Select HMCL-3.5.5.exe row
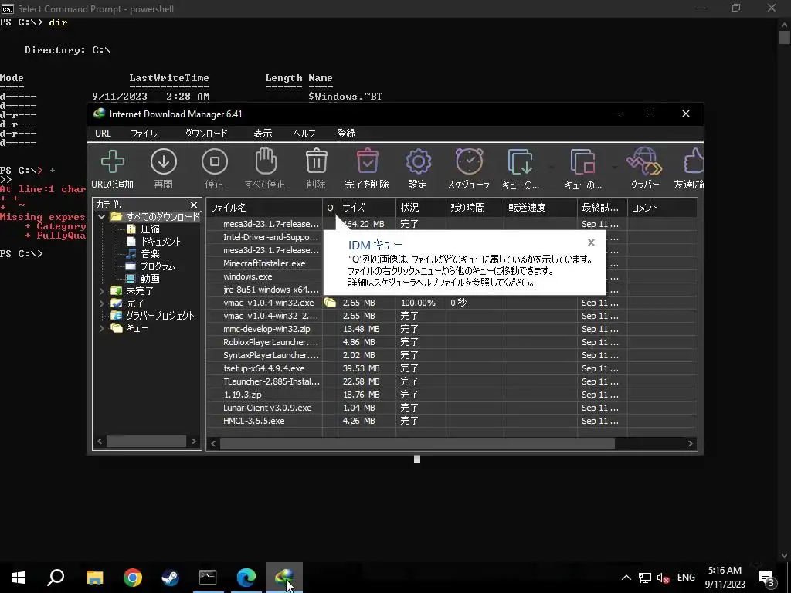791x593 pixels. [451, 421]
